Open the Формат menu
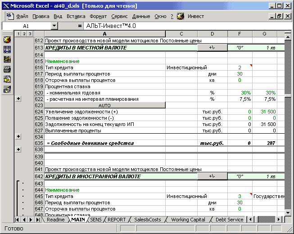This screenshot has width=294, height=234. (98, 16)
